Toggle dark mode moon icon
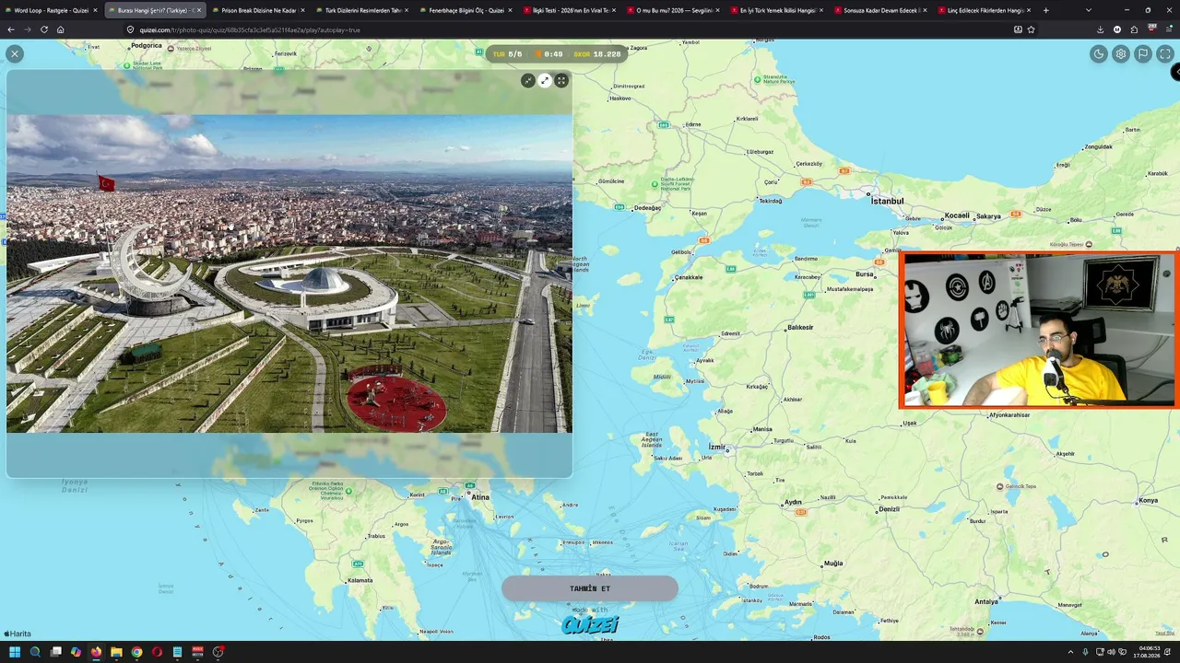The height and width of the screenshot is (663, 1180). 1099,54
